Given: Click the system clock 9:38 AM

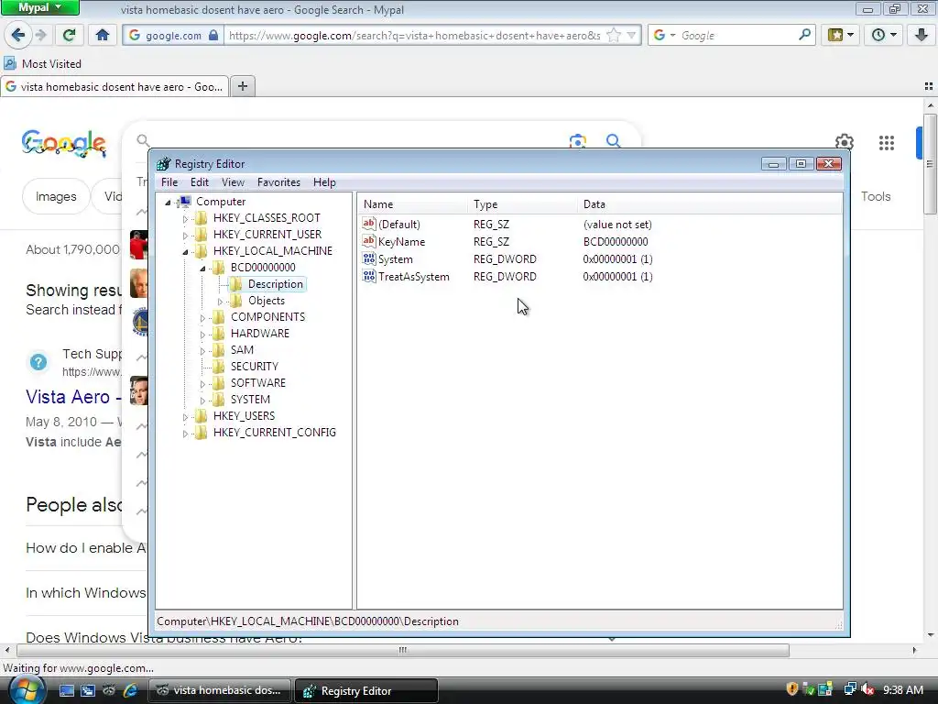Looking at the screenshot, I should 903,689.
